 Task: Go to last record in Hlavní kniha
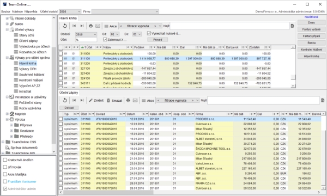point(82,26)
